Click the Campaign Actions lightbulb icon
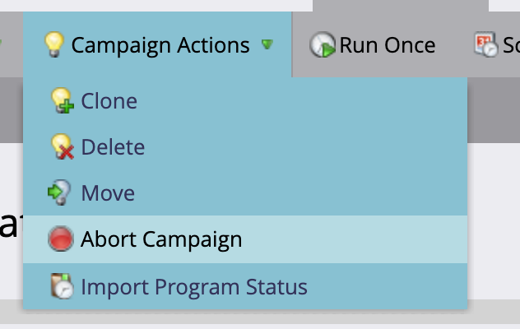Screen dimensions: 520x329 [54, 44]
